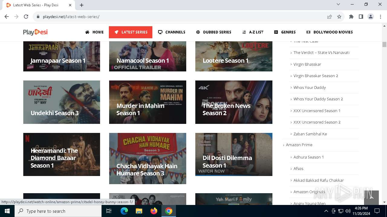Open the Lootere Season 1 thumbnail

tap(234, 56)
